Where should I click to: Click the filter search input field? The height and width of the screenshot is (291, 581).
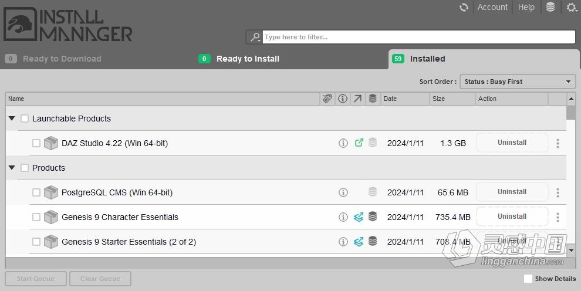418,37
